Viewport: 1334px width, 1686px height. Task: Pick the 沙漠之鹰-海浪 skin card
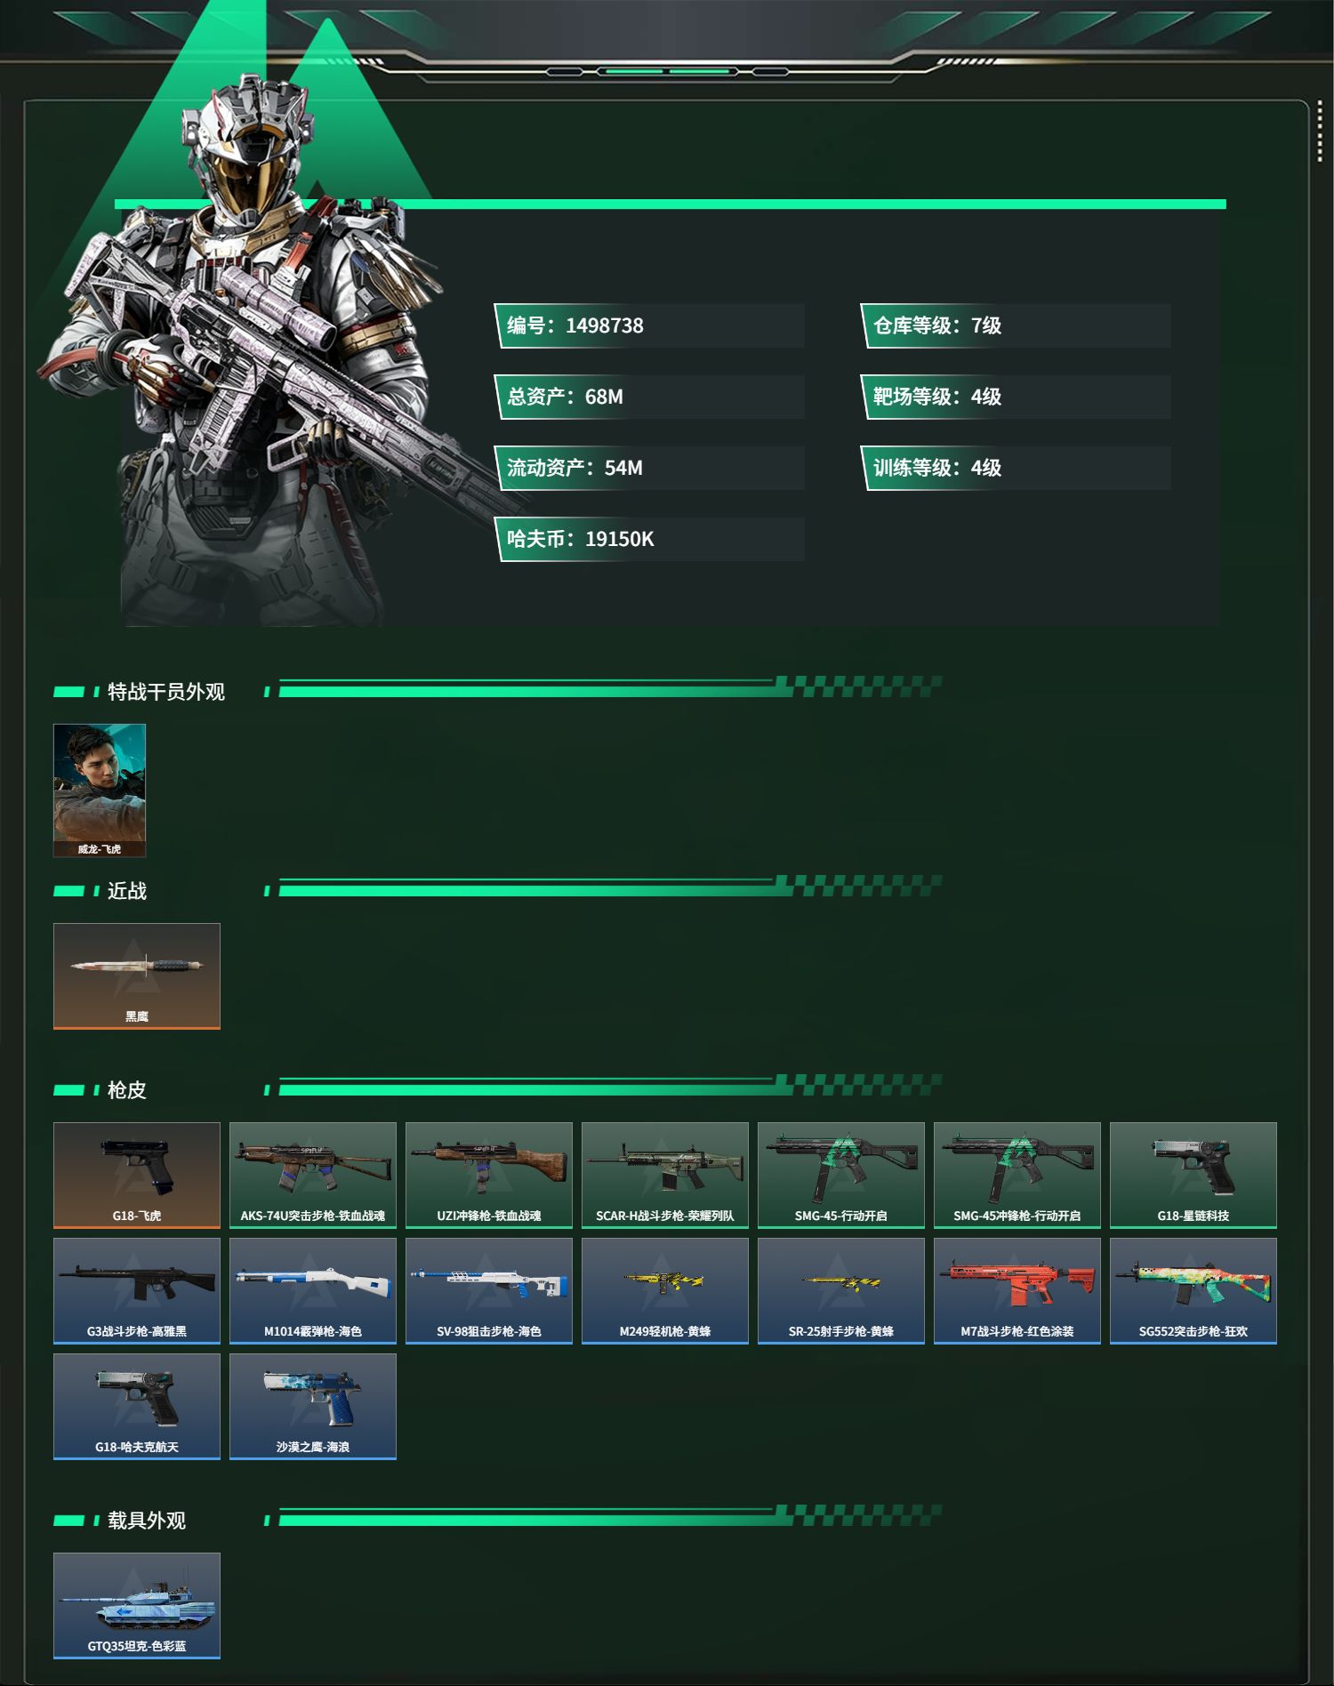click(313, 1407)
